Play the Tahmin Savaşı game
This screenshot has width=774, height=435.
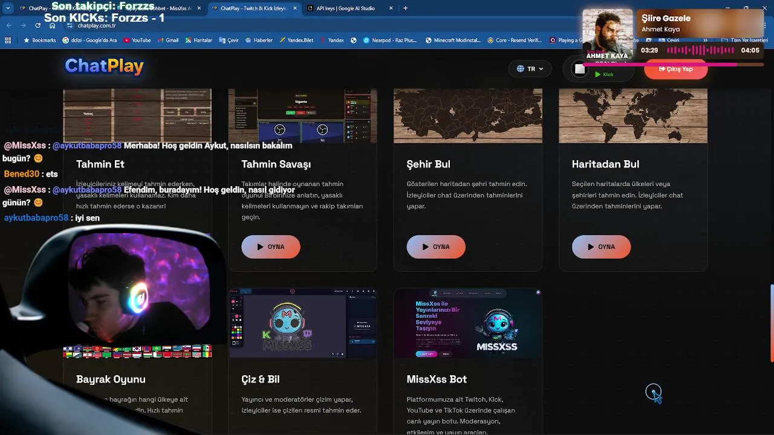point(270,246)
